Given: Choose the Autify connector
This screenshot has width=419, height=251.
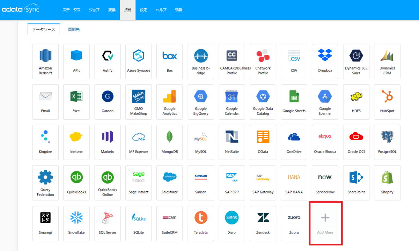Looking at the screenshot, I should 108,61.
